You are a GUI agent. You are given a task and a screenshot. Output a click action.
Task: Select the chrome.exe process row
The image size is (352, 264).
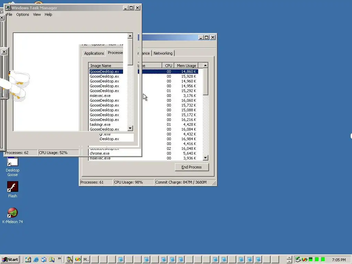point(144,153)
